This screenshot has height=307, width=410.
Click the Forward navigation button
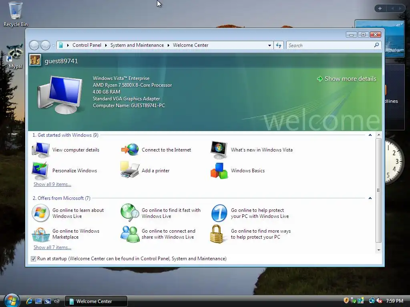tap(45, 45)
